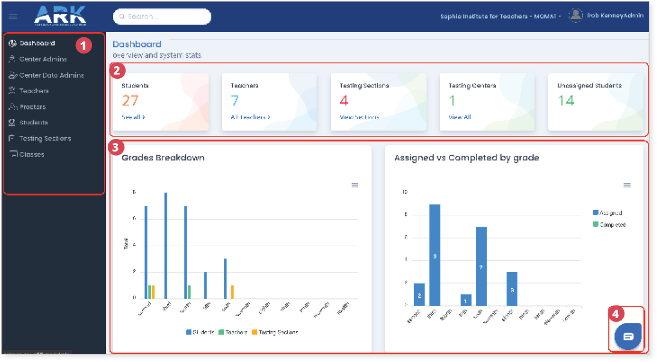Click the Center Data Admins sidebar icon
This screenshot has width=657, height=362.
point(13,76)
